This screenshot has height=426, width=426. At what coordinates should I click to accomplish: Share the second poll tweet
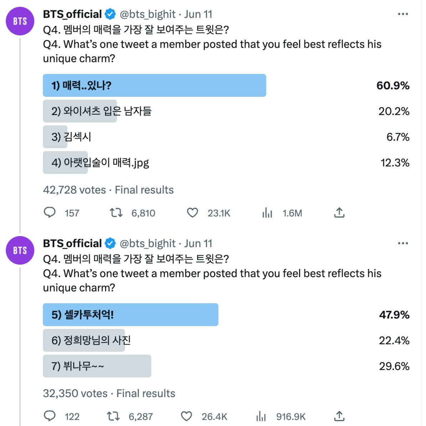(339, 416)
